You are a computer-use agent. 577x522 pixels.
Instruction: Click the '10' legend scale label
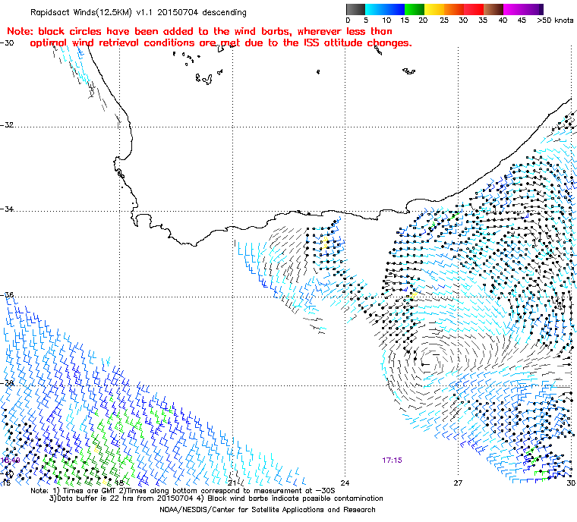point(386,20)
